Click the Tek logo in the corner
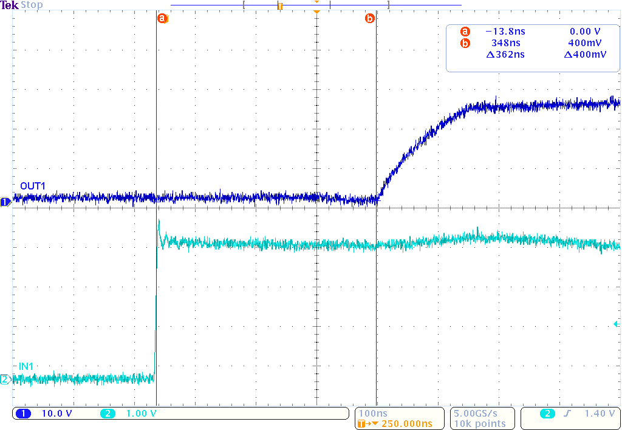The image size is (622, 430). click(x=9, y=5)
